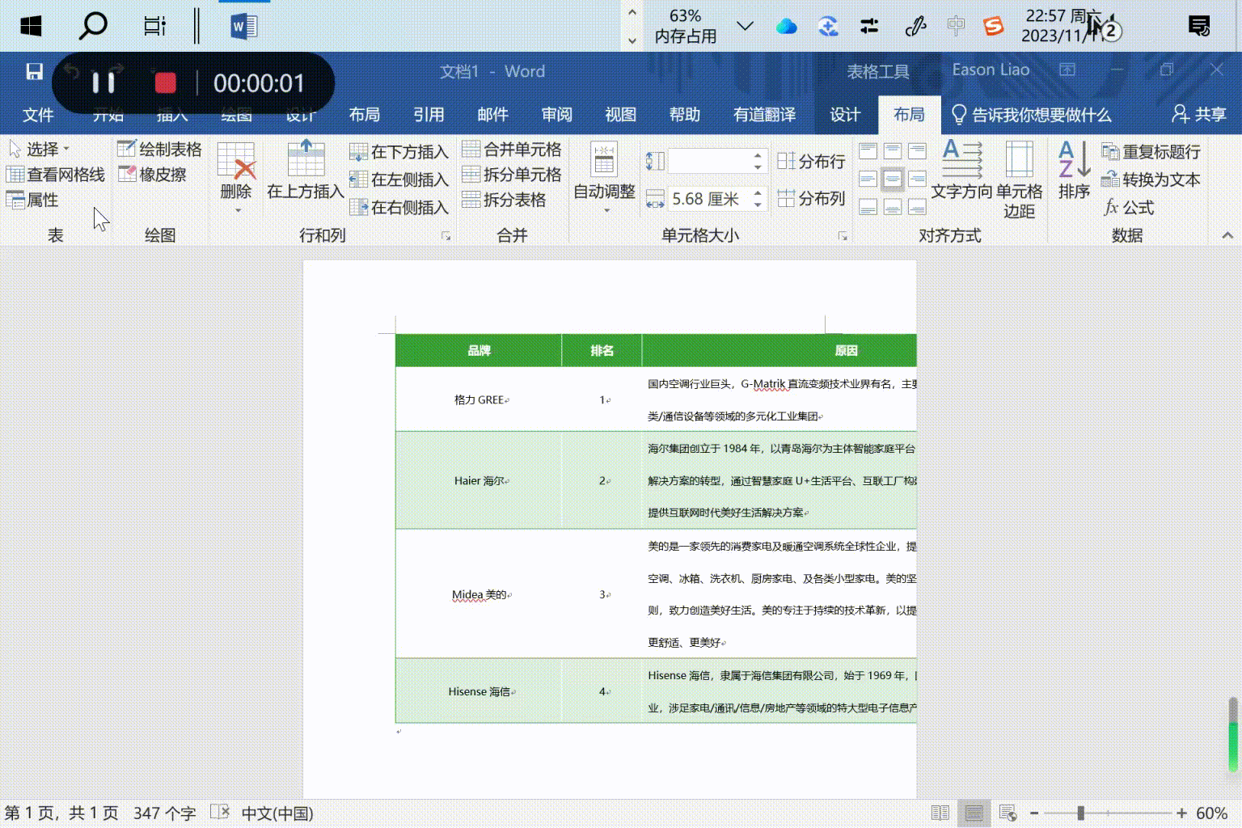1242x828 pixels.
Task: Click 合并单元格 merge cells
Action: point(512,149)
